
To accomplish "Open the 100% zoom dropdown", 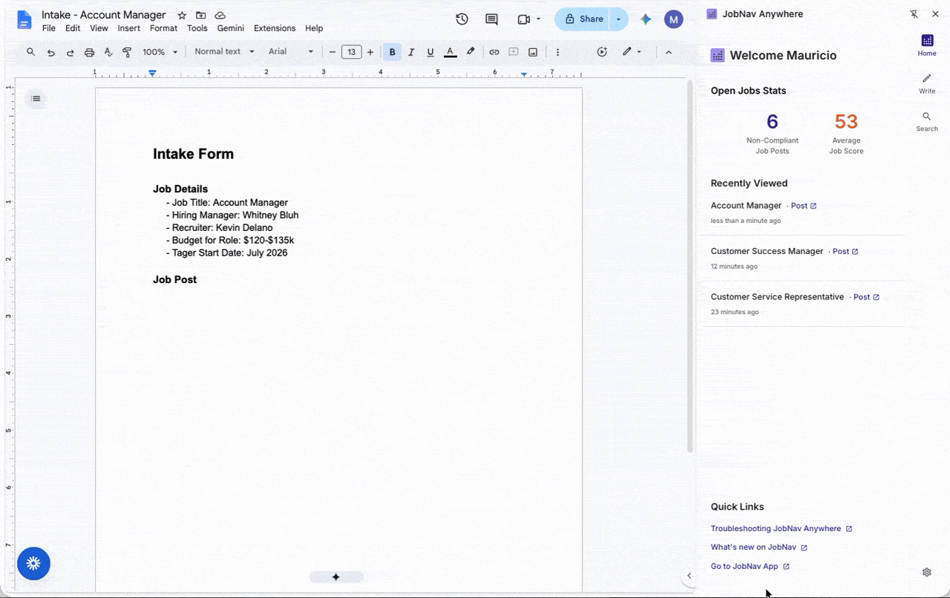I will coord(160,52).
